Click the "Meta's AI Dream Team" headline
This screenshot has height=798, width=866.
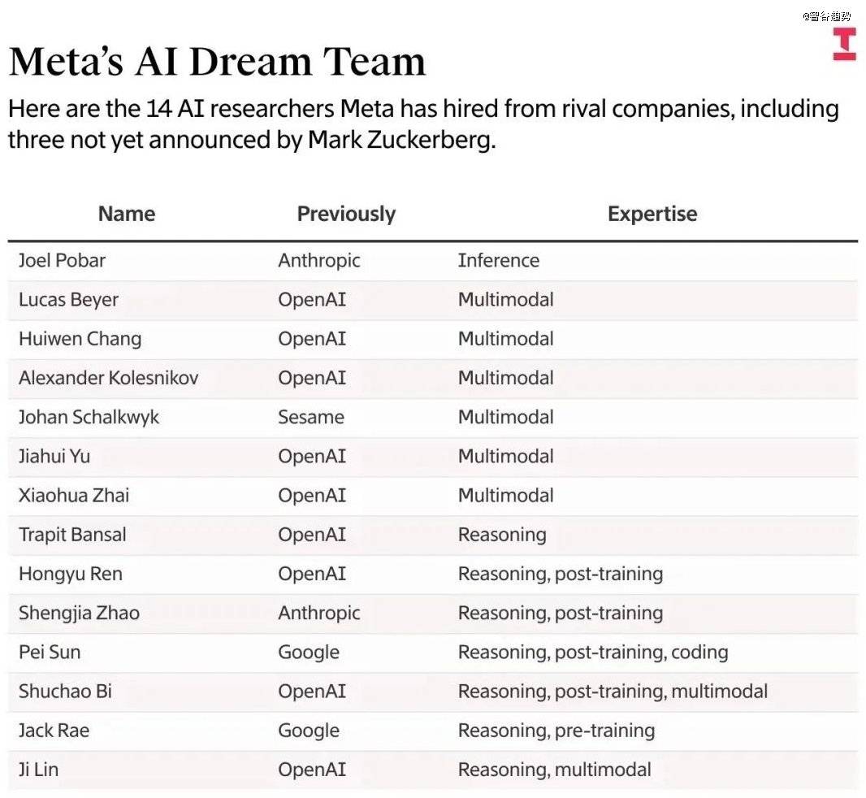217,62
